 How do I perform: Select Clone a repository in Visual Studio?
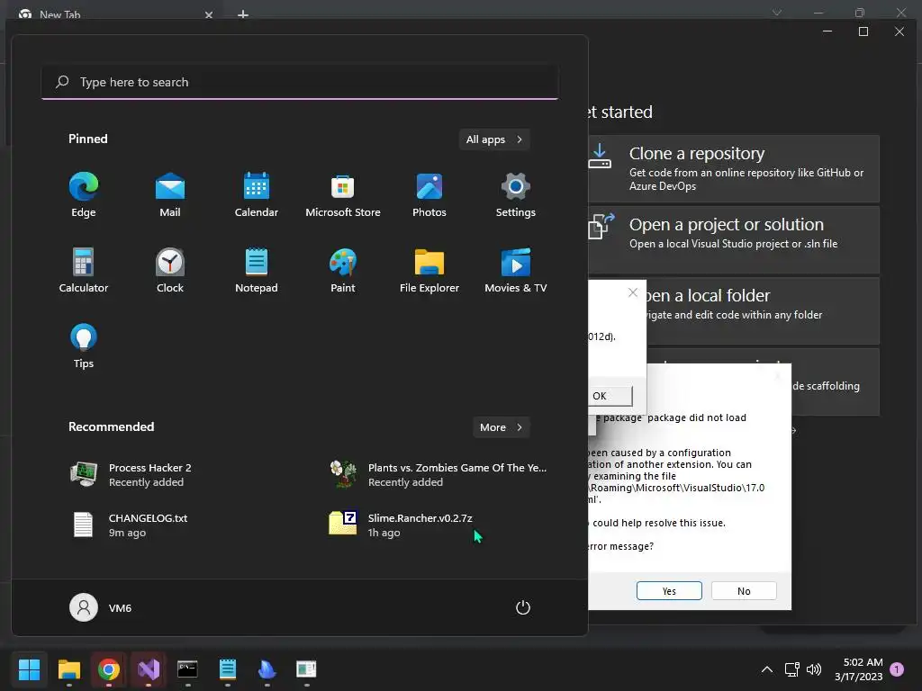point(733,168)
